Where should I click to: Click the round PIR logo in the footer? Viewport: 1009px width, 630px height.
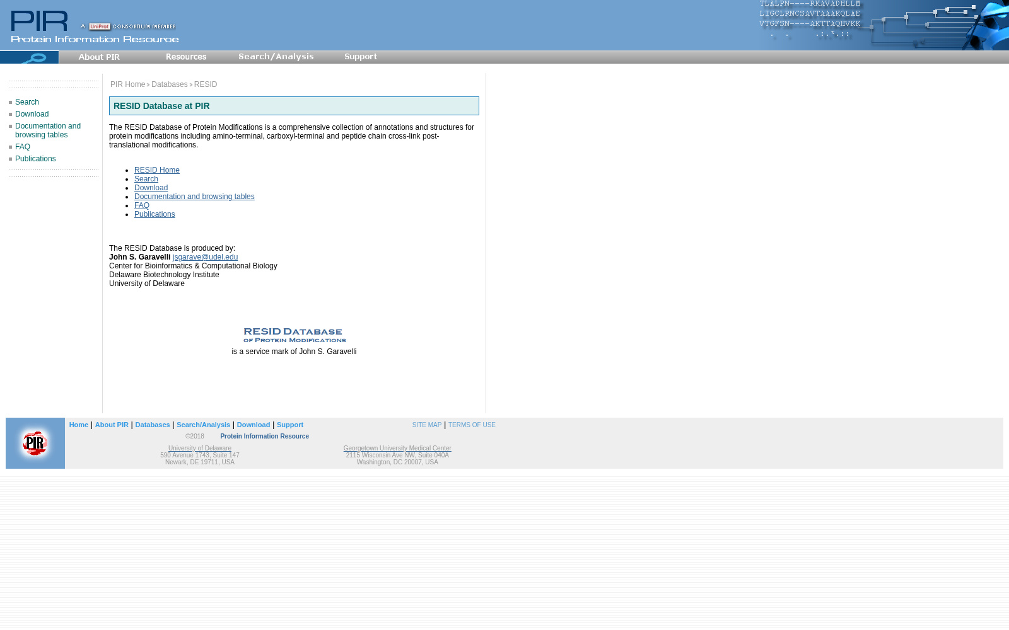coord(35,443)
